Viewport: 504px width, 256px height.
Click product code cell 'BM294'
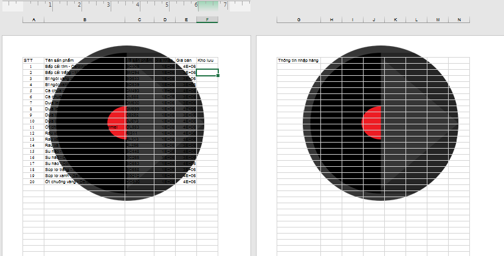click(x=139, y=73)
